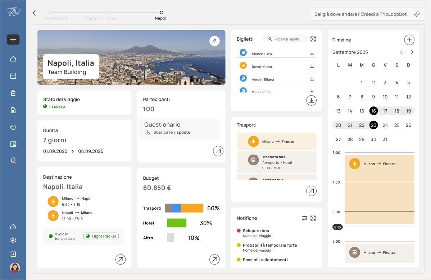Select day 24 in the calendar
The height and width of the screenshot is (280, 431).
click(x=385, y=125)
